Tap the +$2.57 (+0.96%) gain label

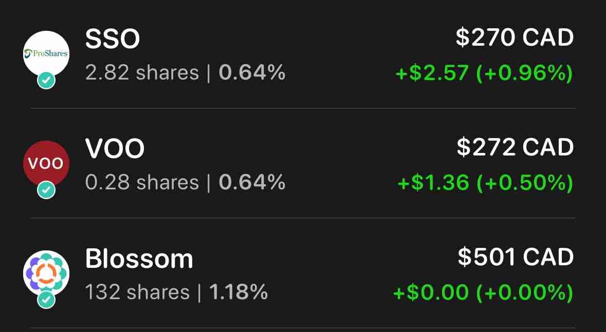484,73
